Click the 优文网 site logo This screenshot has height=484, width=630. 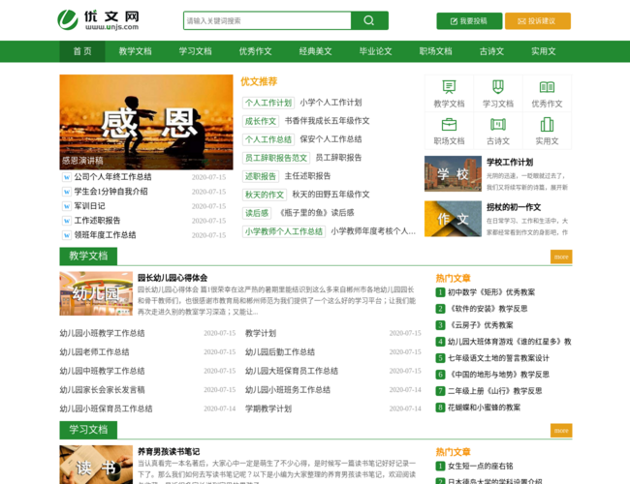tap(99, 20)
